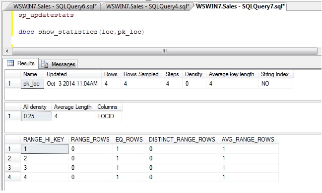Select the 0.25 density cell
The height and width of the screenshot is (193, 322).
(x=36, y=116)
